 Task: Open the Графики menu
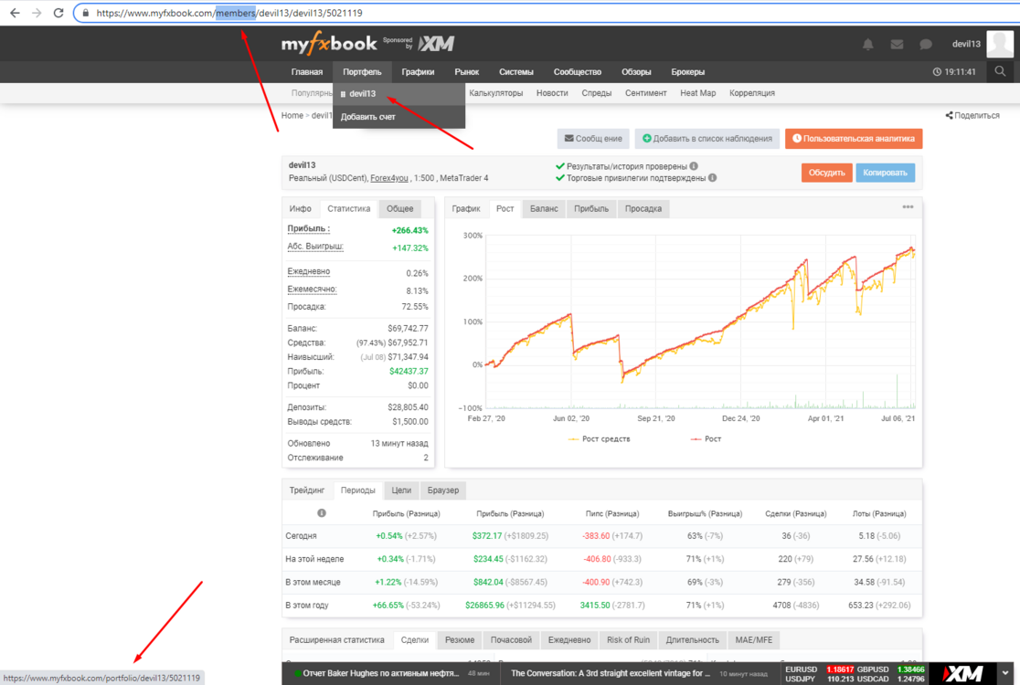pos(418,72)
